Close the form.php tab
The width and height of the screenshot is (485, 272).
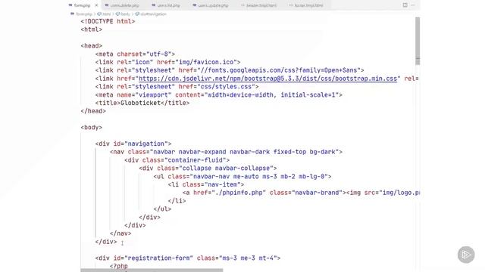[96, 5]
